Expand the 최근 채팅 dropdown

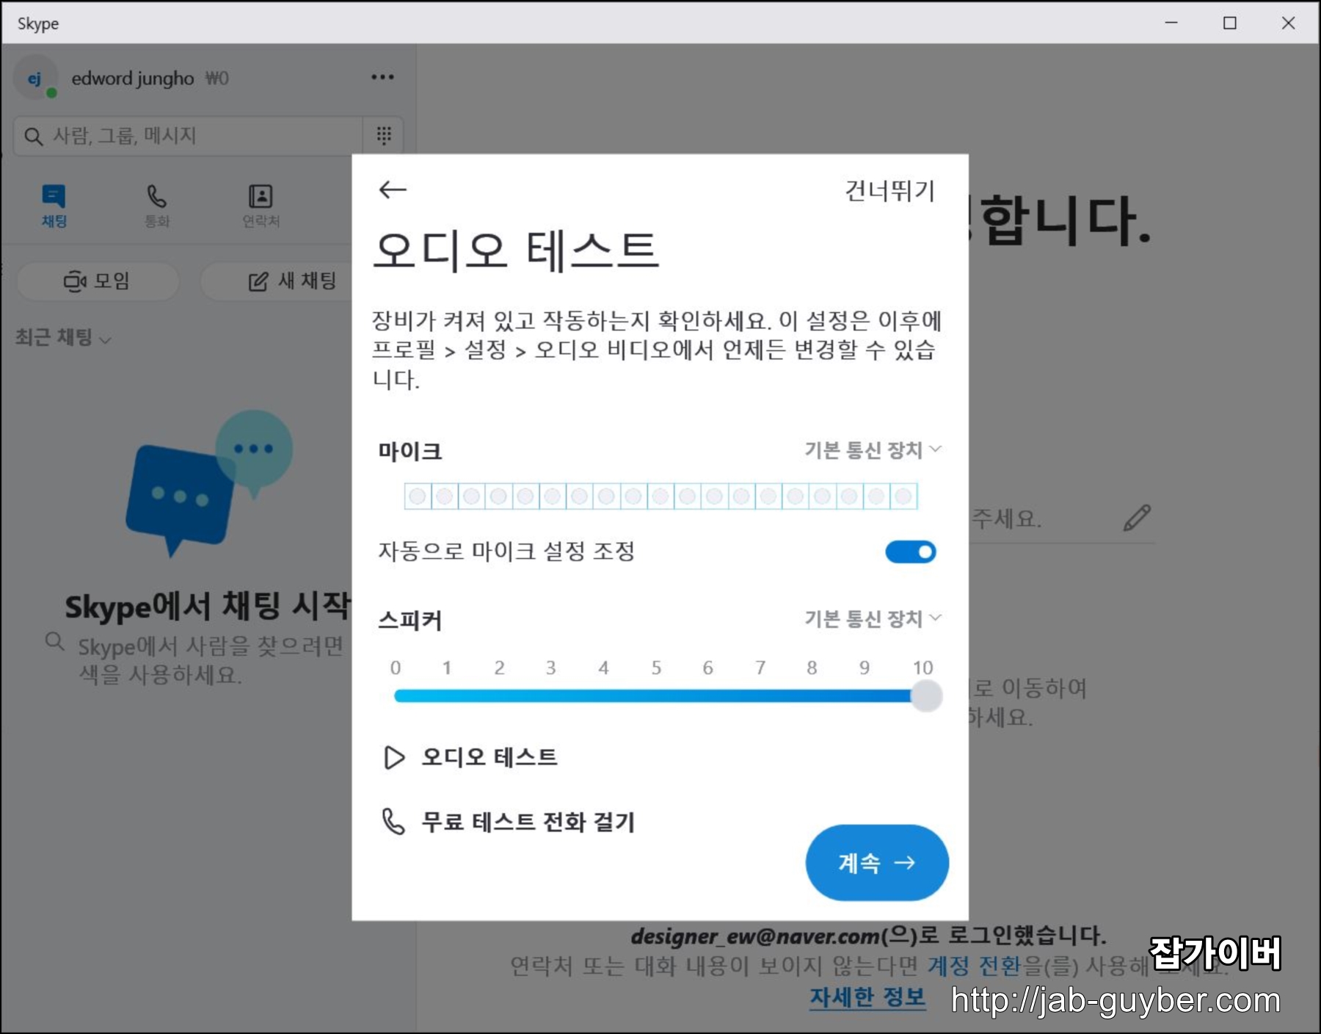click(63, 337)
